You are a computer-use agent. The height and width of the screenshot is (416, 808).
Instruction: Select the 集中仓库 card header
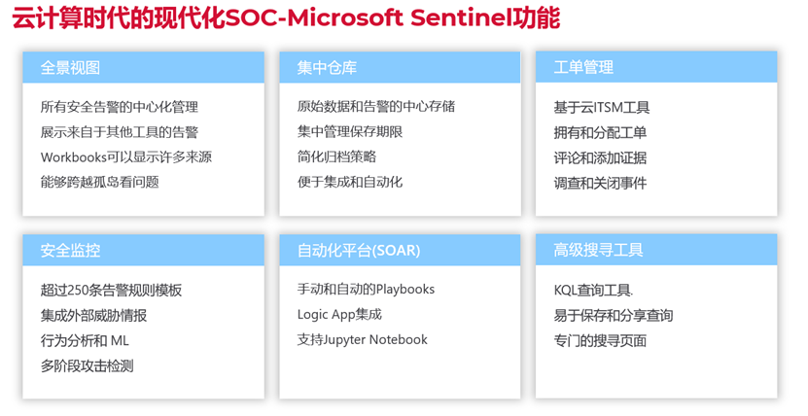[x=400, y=67]
